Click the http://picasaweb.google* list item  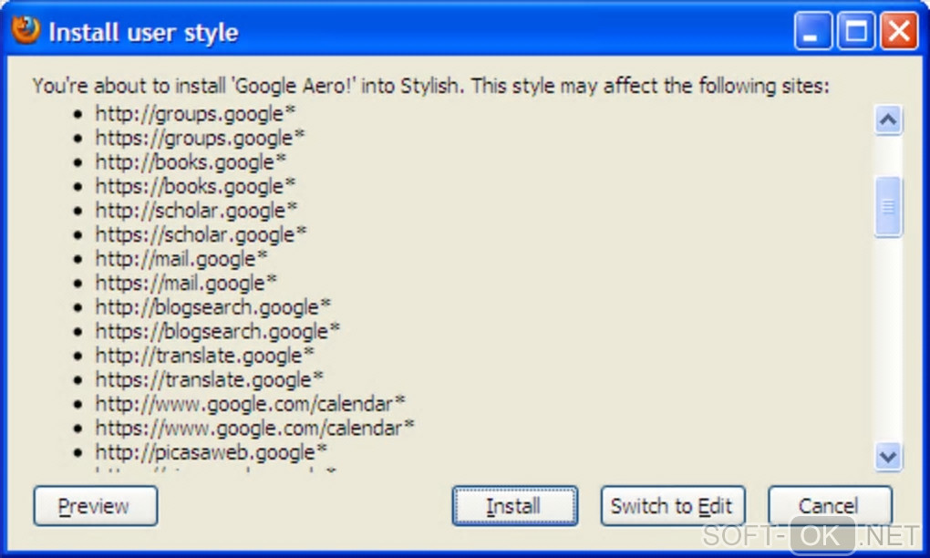(212, 451)
